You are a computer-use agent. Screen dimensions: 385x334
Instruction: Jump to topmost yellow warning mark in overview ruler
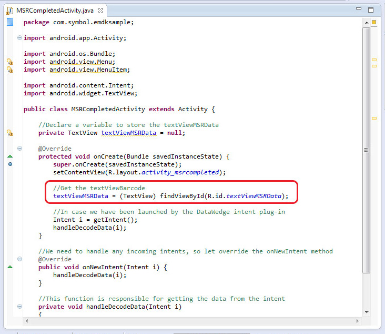pyautogui.click(x=374, y=60)
